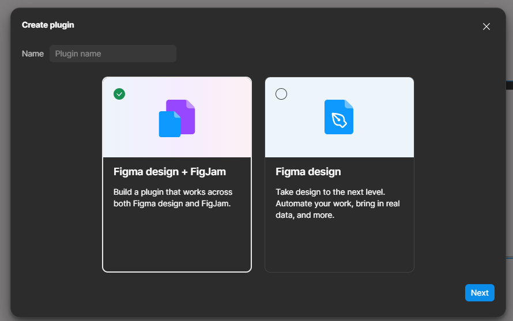513x321 pixels.
Task: Click the Next button
Action: [x=480, y=293]
